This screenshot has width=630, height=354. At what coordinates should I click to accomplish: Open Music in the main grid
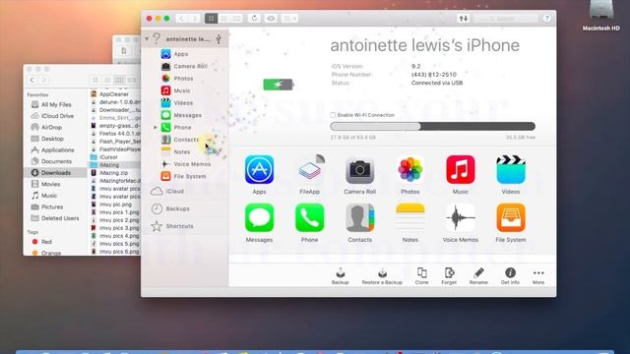pyautogui.click(x=461, y=170)
